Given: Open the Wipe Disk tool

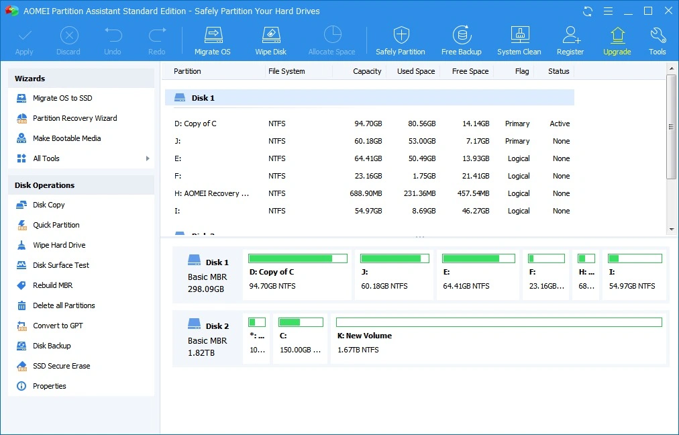Looking at the screenshot, I should coord(270,41).
